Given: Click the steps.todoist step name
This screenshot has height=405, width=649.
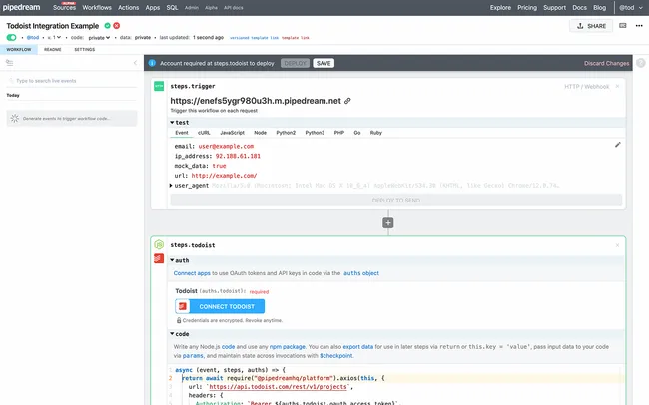Looking at the screenshot, I should coord(193,245).
